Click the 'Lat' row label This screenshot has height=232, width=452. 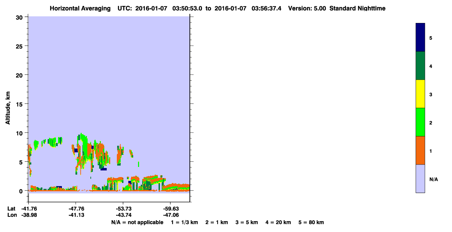click(11, 209)
